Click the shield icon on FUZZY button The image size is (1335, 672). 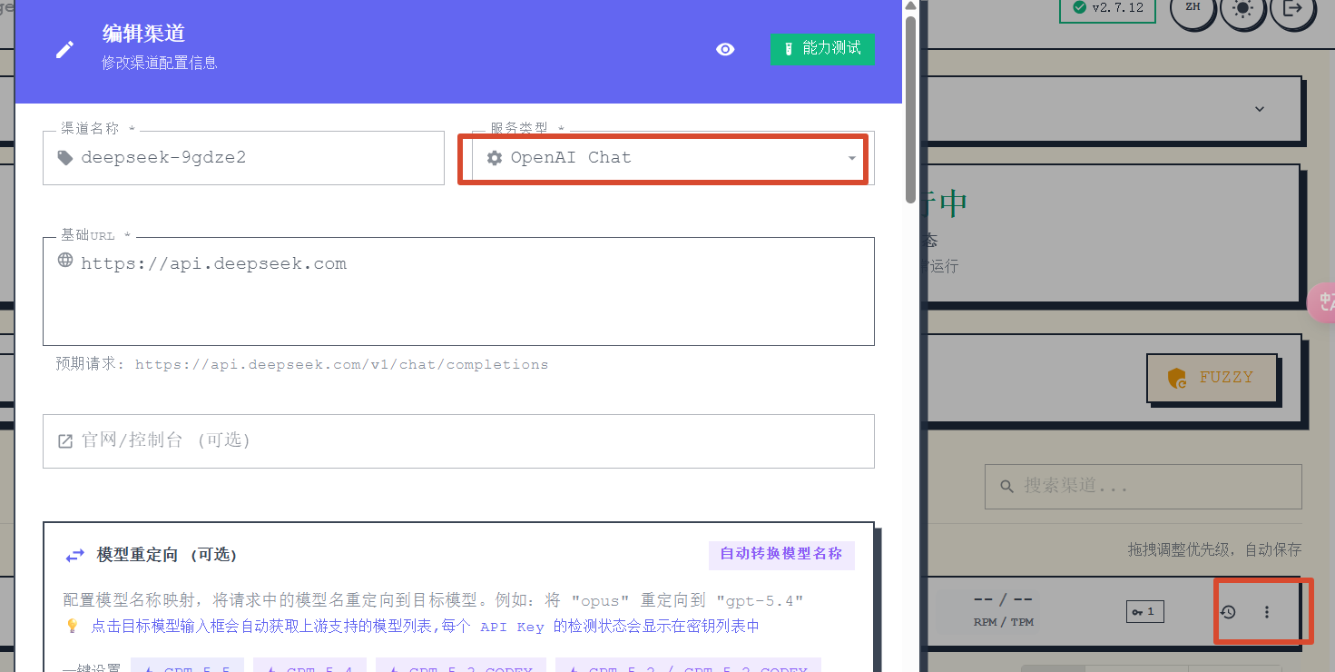[1177, 379]
